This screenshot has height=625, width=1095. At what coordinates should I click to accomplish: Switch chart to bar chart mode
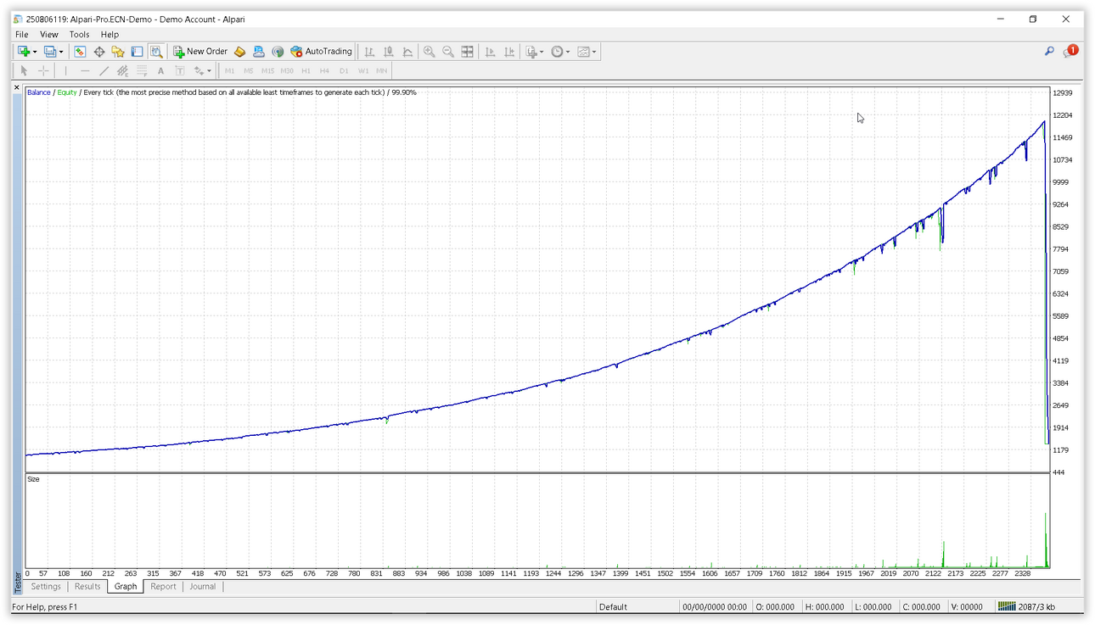click(370, 52)
